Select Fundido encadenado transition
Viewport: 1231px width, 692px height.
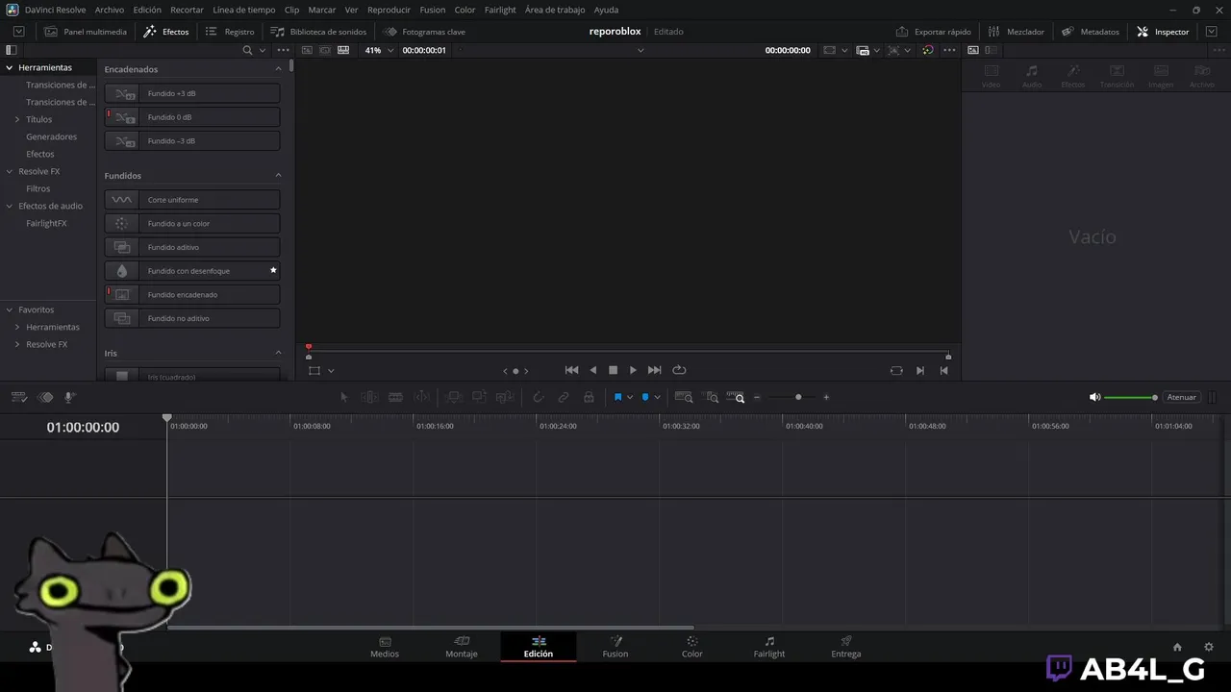tap(192, 294)
